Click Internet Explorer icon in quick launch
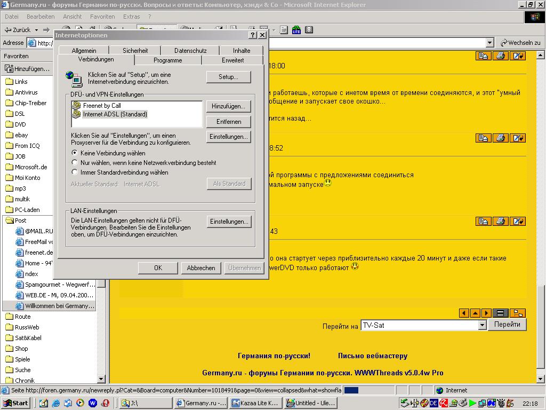The height and width of the screenshot is (410, 546). pyautogui.click(x=55, y=403)
